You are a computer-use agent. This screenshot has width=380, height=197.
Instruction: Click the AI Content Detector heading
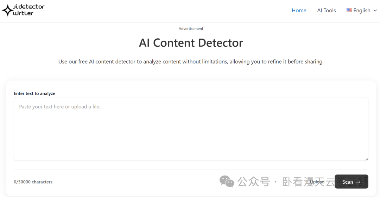click(191, 43)
